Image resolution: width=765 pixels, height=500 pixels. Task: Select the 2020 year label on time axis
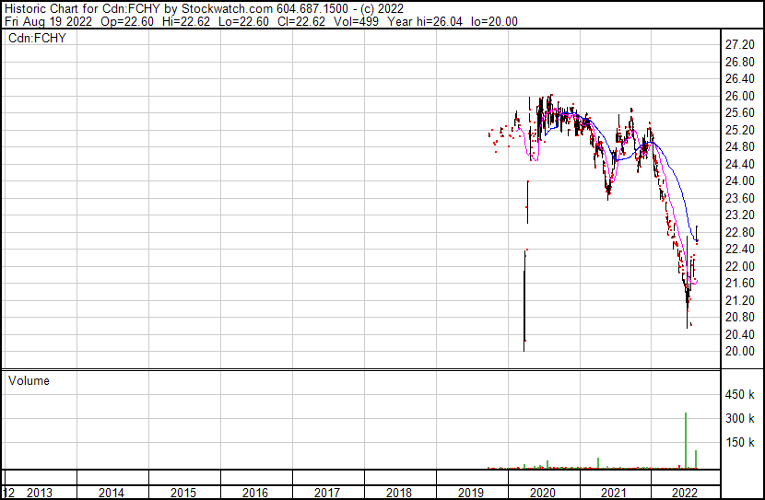(x=543, y=493)
